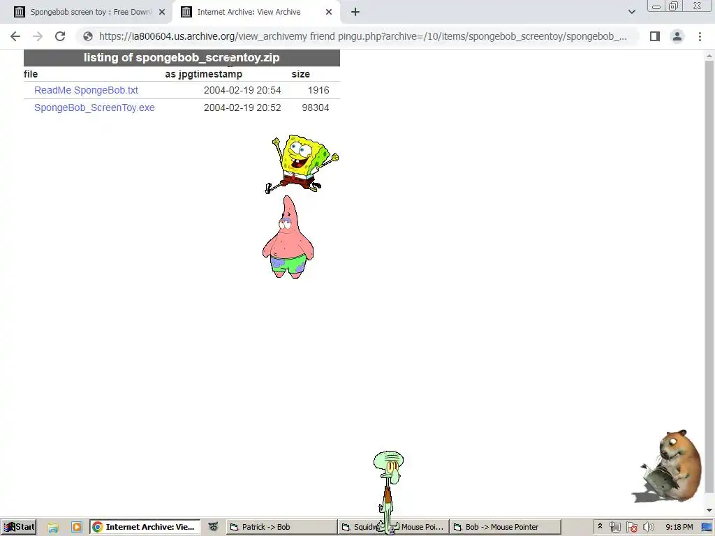Image resolution: width=715 pixels, height=536 pixels.
Task: Switch to Bob -> Mouse Pointer taskbar window
Action: [506, 527]
